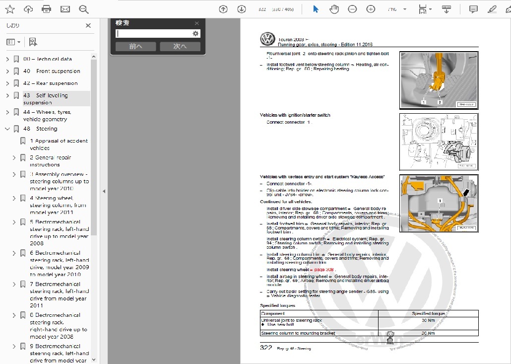Click the star bookmark icon in toolbar

[x=10, y=9]
